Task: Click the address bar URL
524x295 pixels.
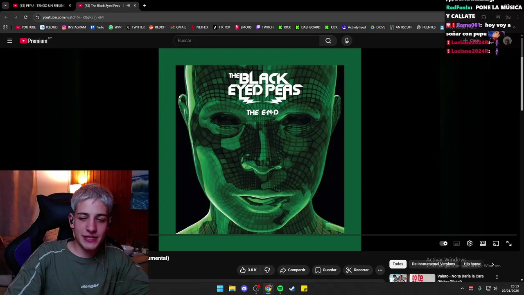Action: click(73, 17)
